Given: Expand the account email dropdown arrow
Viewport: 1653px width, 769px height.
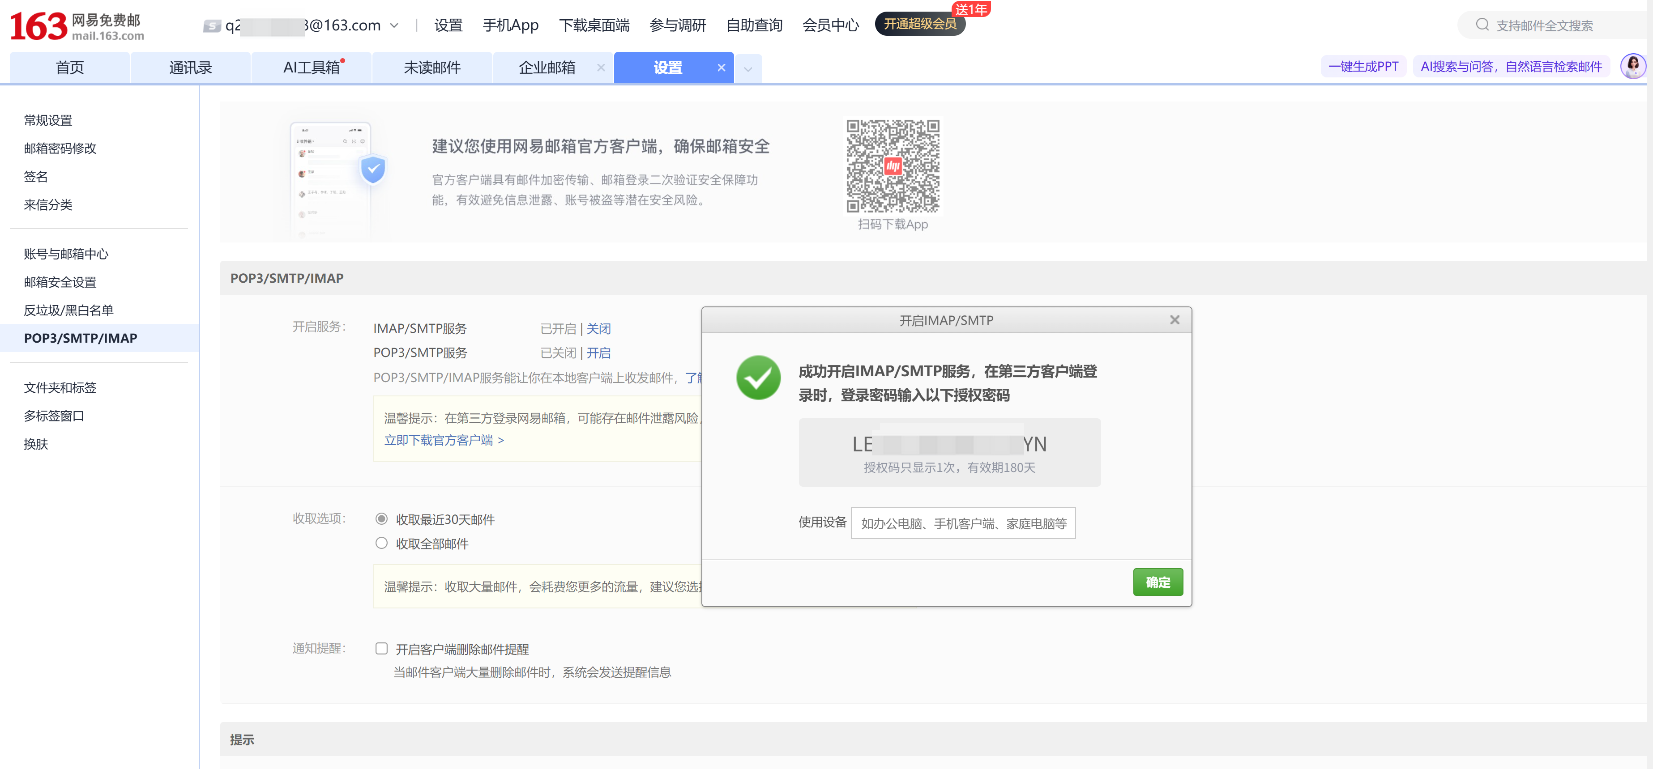Looking at the screenshot, I should pos(394,25).
